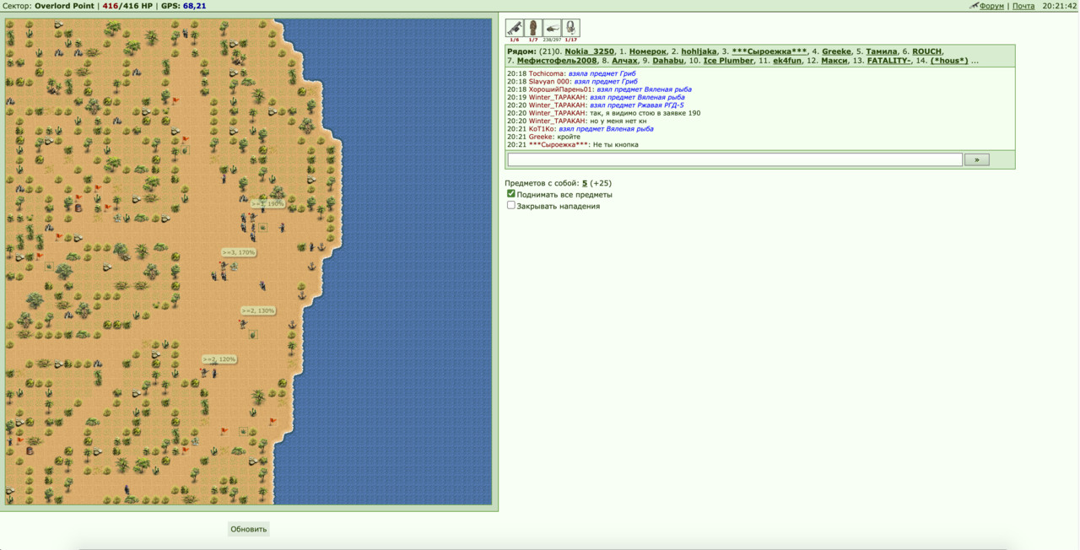Click the map marker labeled >=1, 190%
The image size is (1080, 550).
pos(267,204)
